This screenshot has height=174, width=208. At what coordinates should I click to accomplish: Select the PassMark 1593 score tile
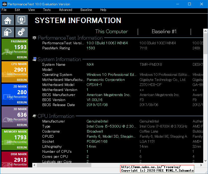pyautogui.click(x=15, y=47)
